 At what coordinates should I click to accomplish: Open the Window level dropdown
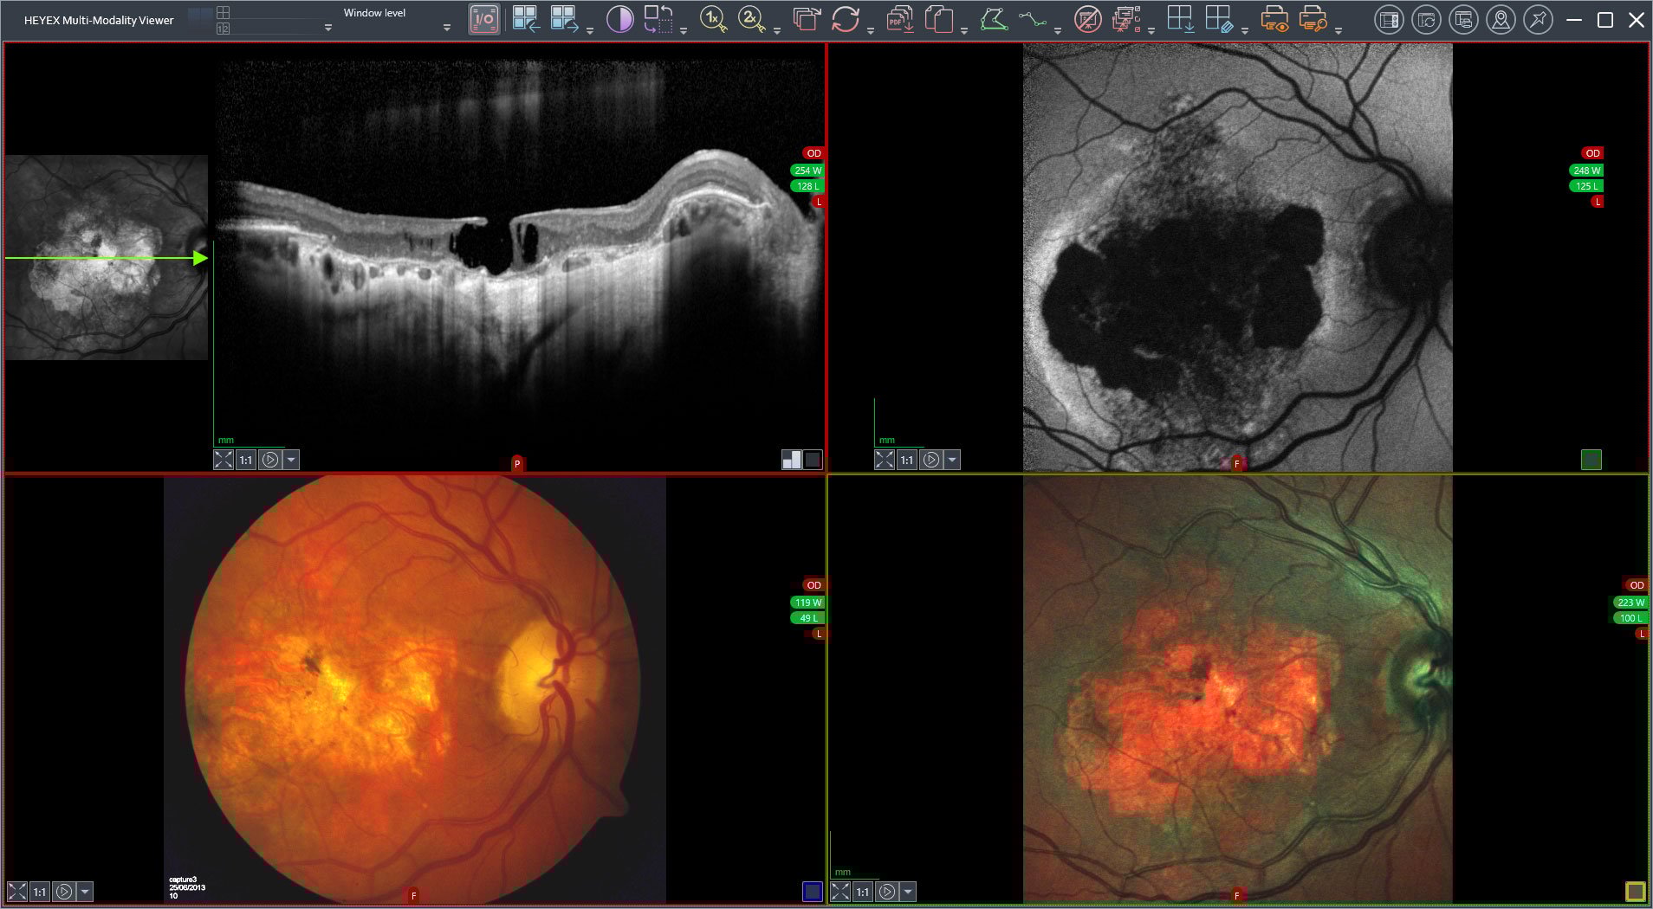(x=446, y=27)
